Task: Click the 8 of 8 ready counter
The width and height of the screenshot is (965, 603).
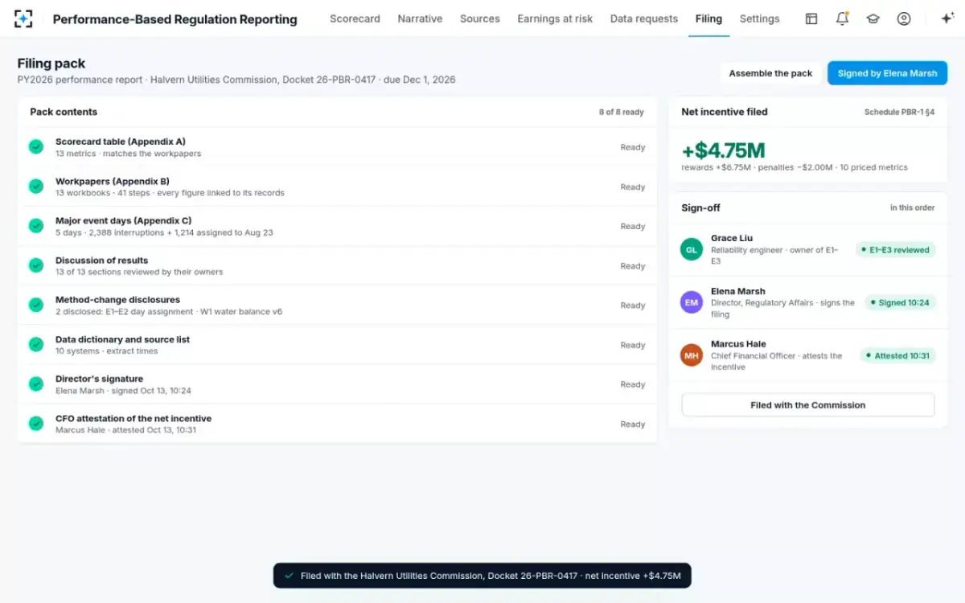Action: (621, 112)
